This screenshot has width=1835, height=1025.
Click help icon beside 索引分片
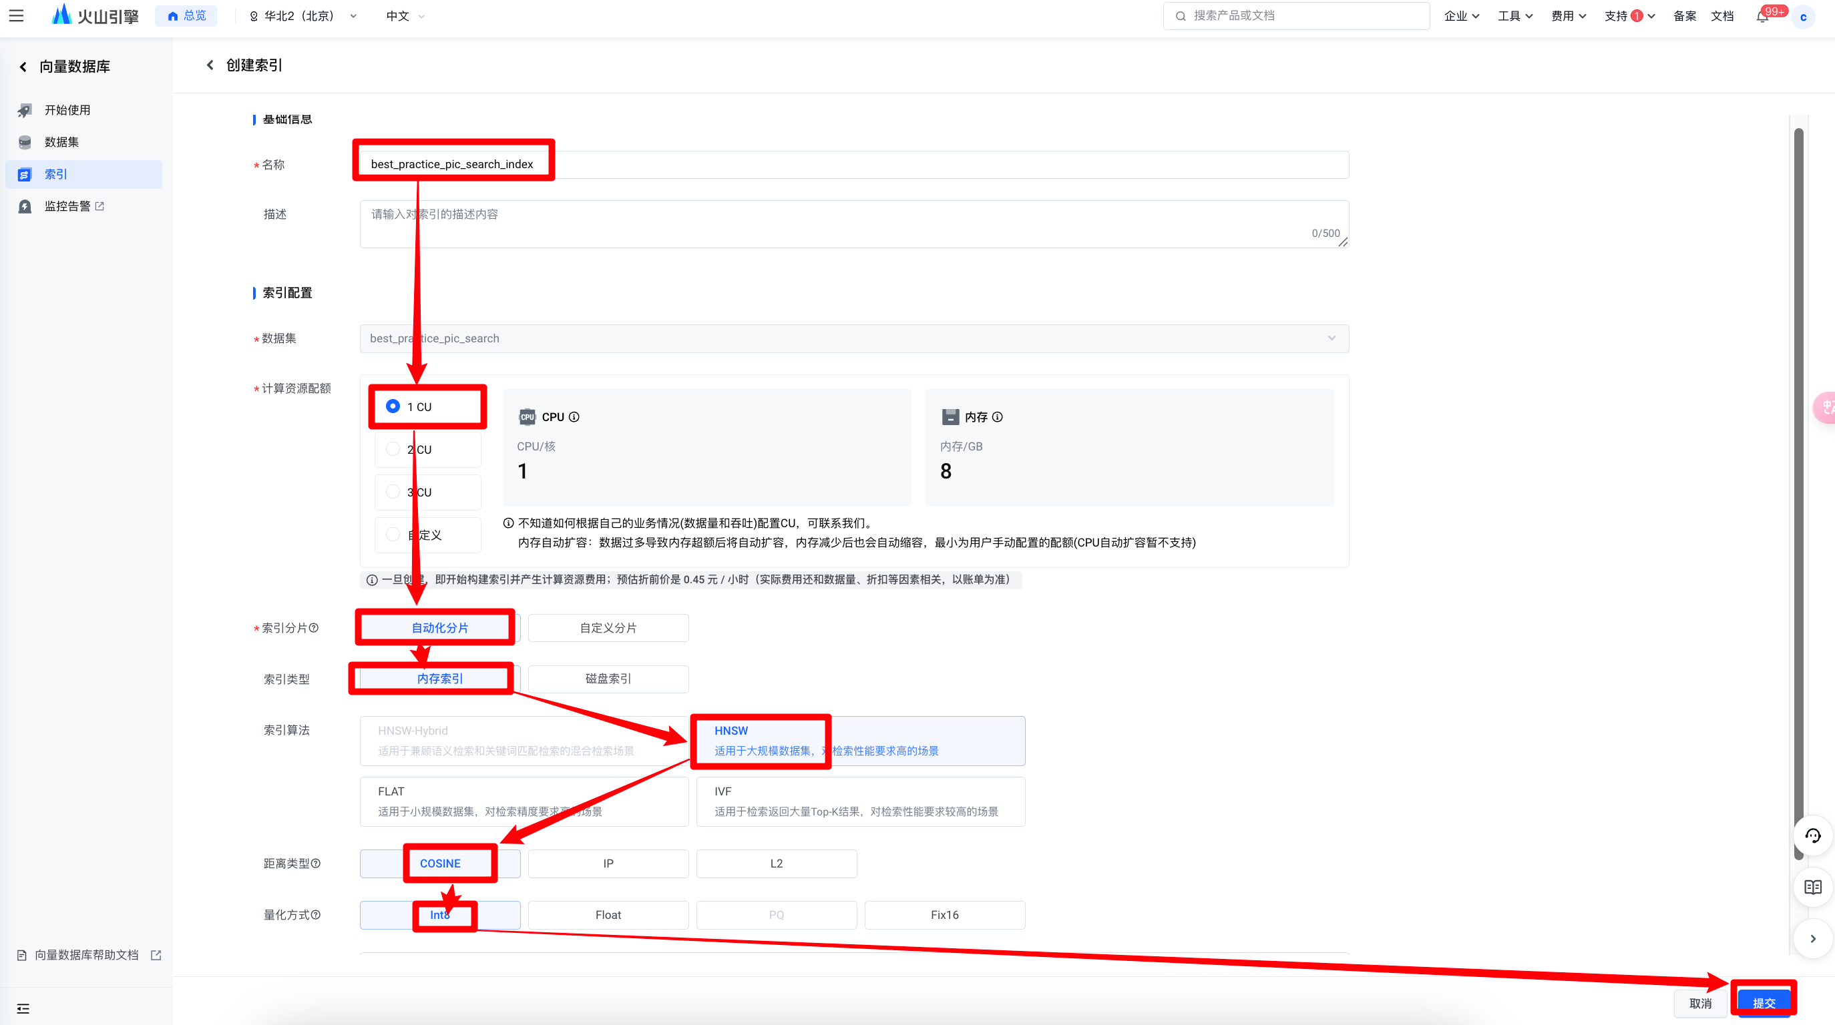click(313, 627)
